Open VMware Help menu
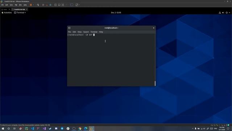The image size is (232, 131). (x=25, y=5)
